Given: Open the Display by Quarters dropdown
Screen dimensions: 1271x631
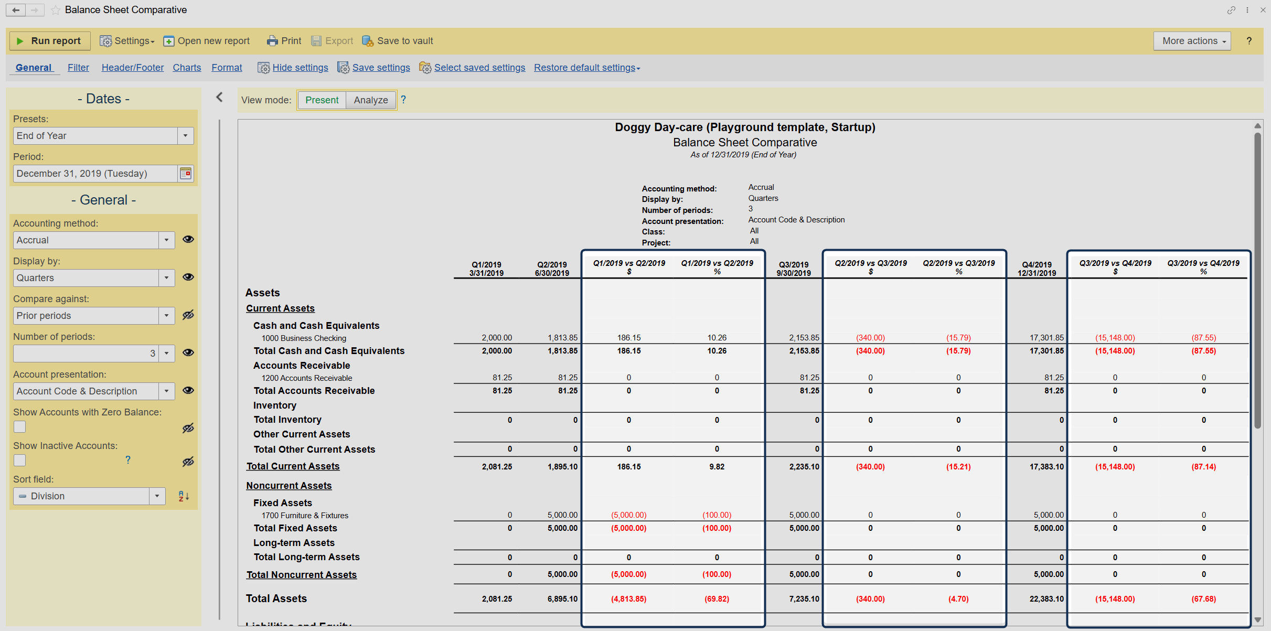Looking at the screenshot, I should (166, 278).
